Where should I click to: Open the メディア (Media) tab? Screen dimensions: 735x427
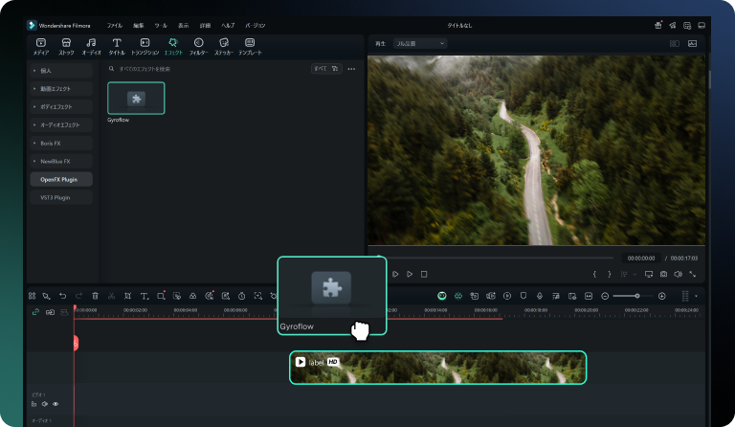point(41,47)
